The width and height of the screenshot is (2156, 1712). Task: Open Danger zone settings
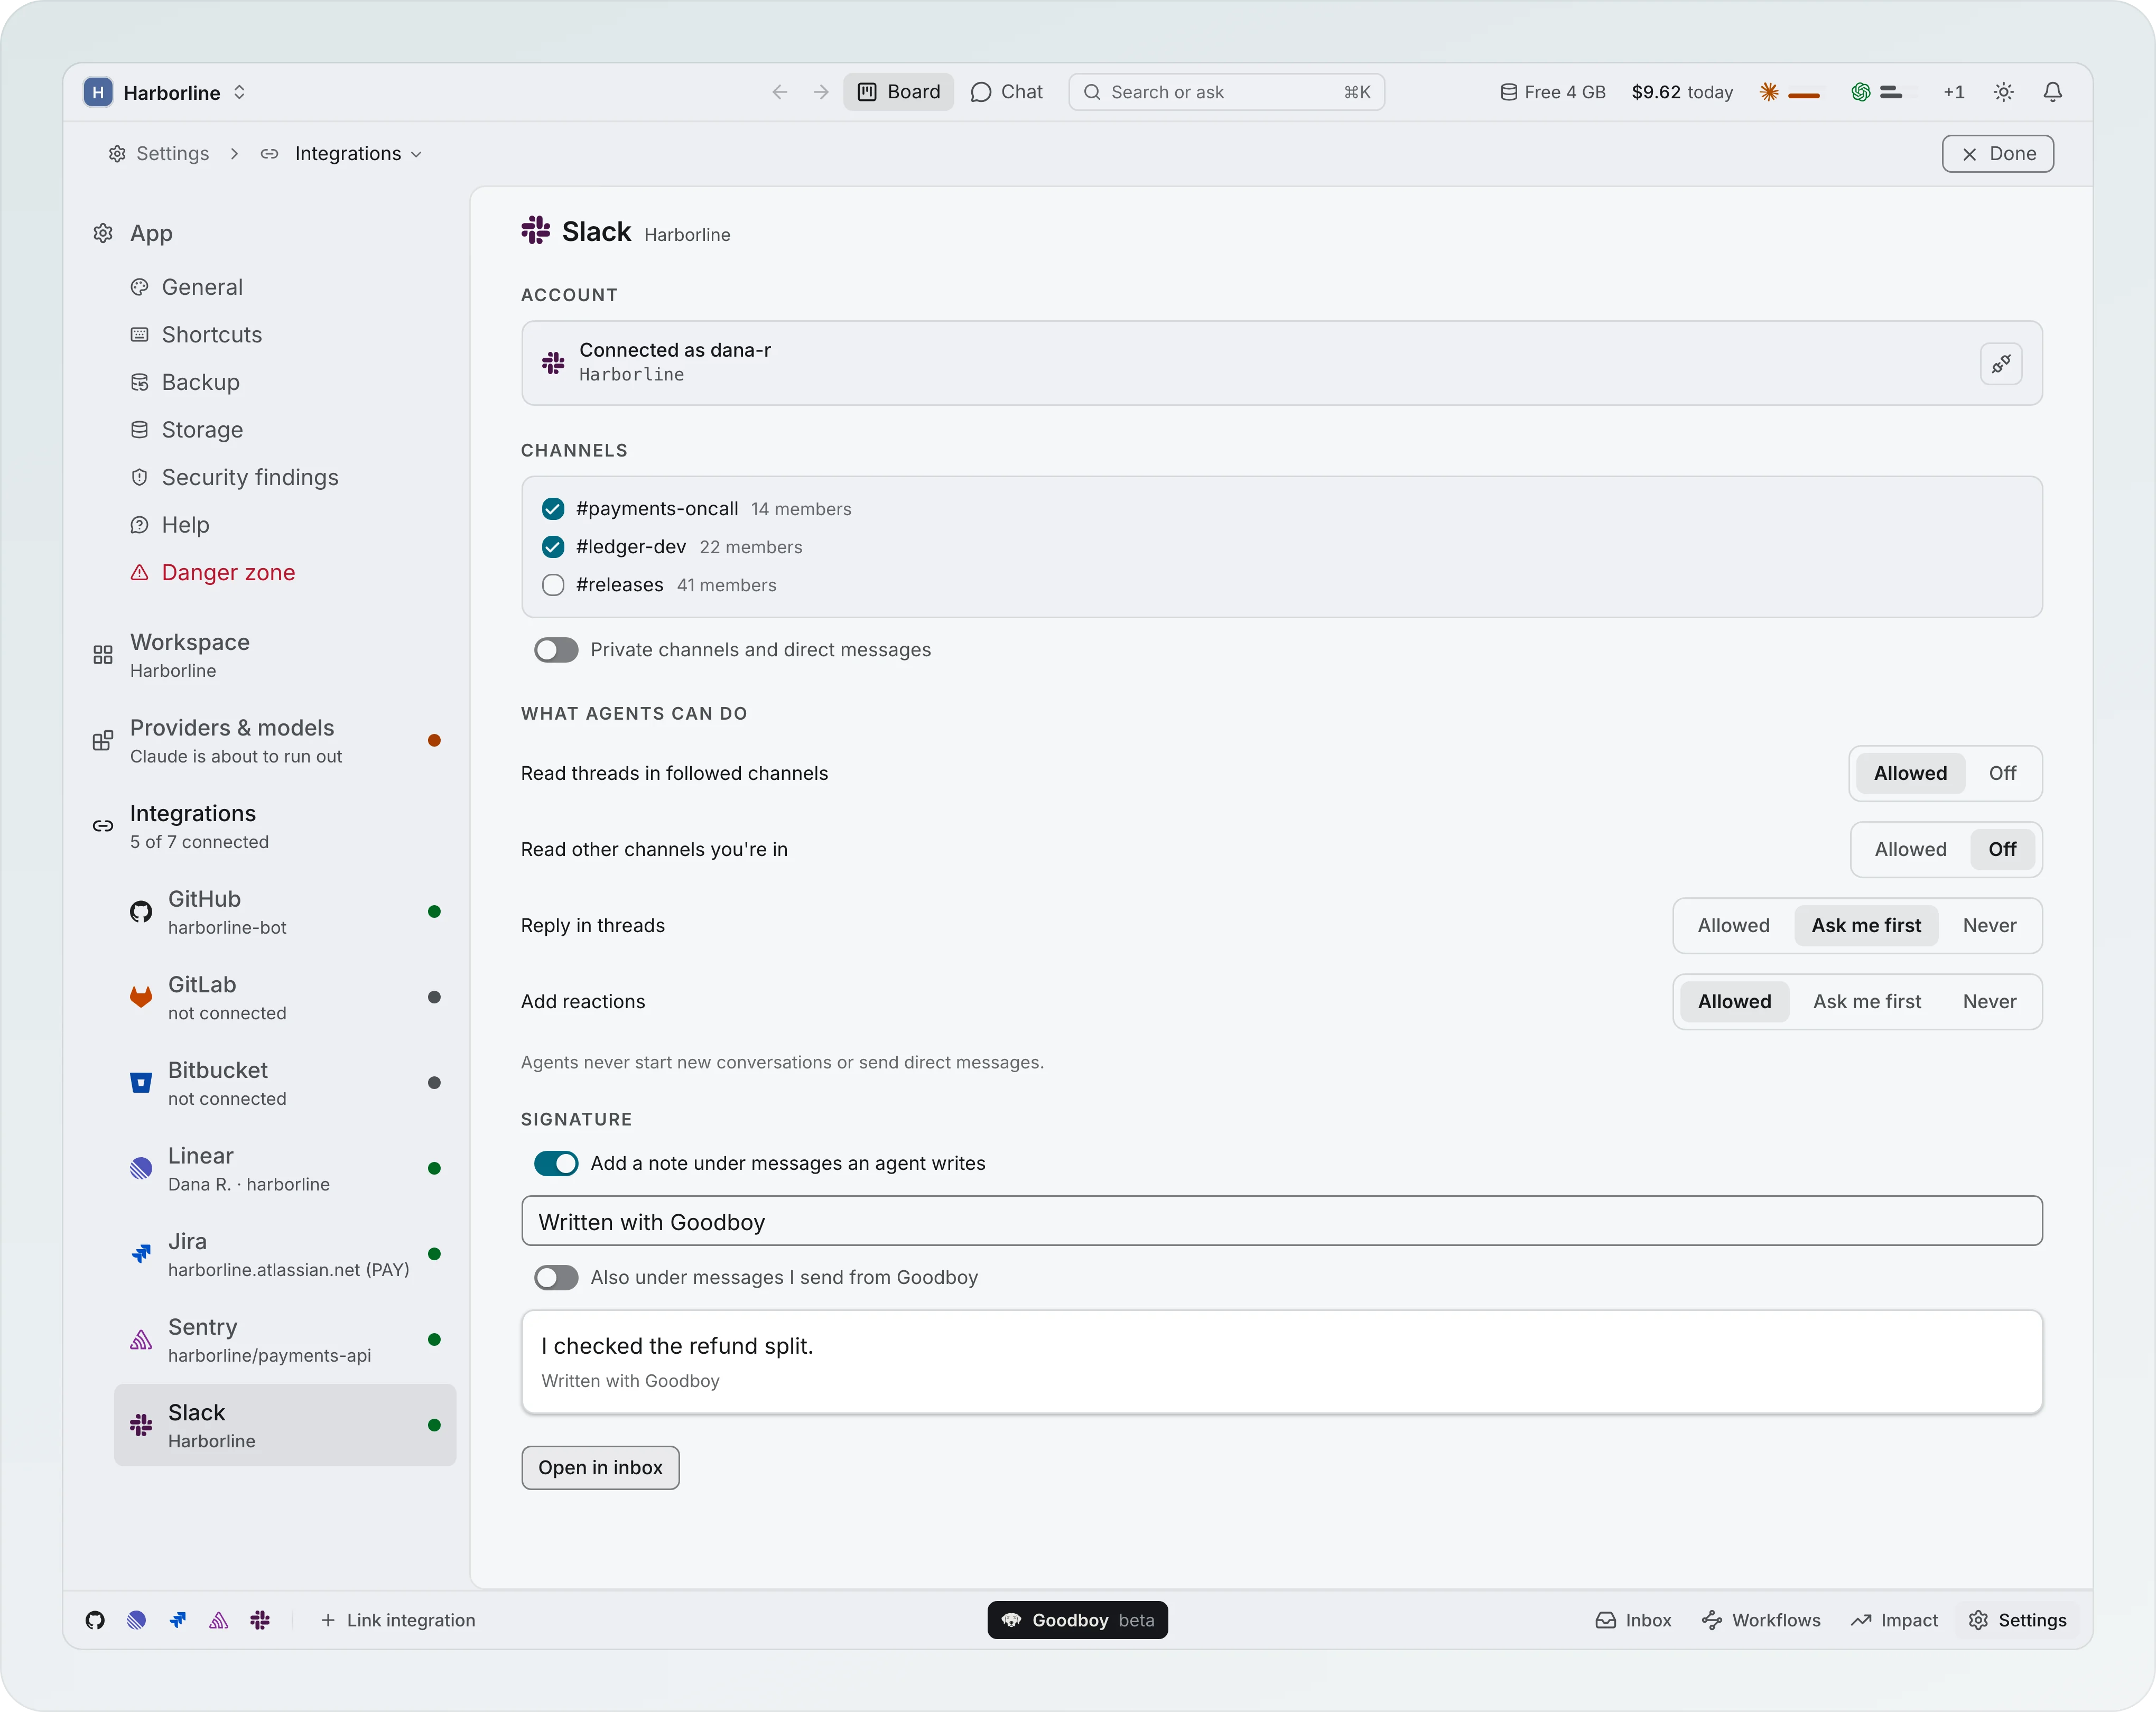(228, 572)
